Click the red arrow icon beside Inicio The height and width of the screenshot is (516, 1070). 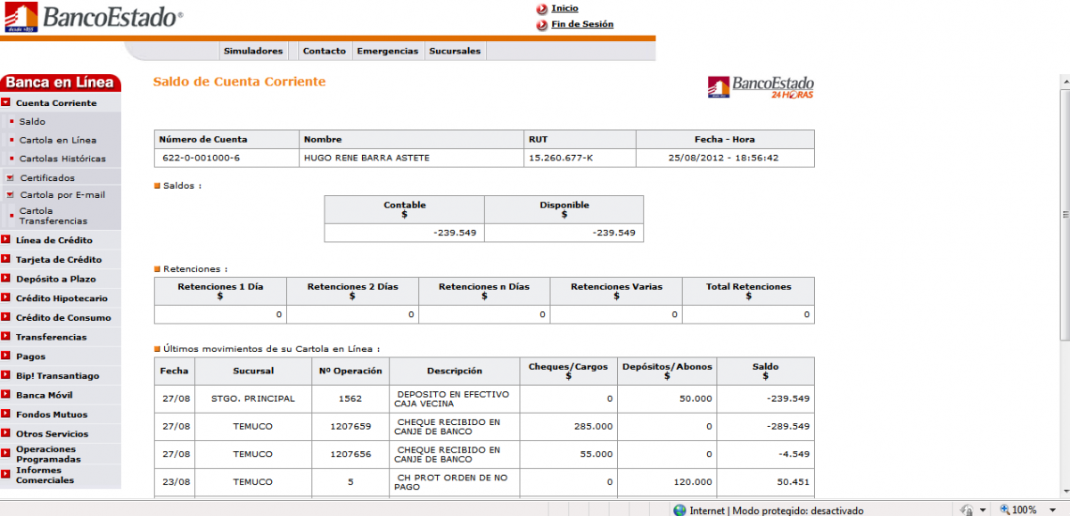pyautogui.click(x=542, y=9)
